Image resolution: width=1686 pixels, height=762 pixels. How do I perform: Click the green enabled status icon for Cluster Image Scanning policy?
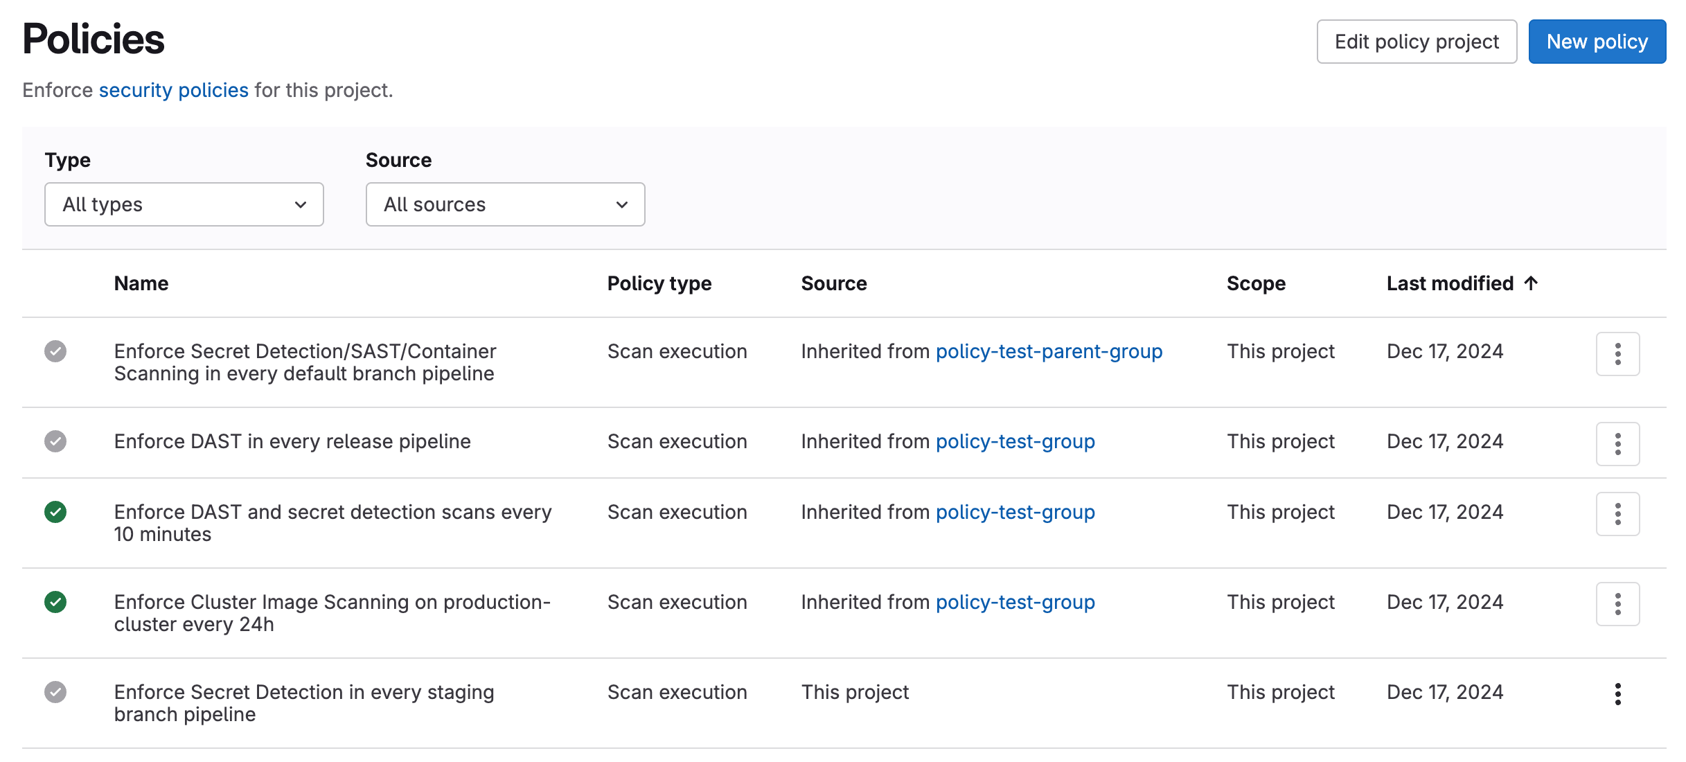coord(55,603)
